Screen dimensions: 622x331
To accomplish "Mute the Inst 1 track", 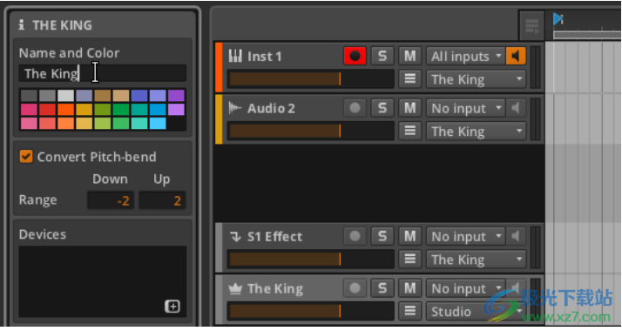I will pyautogui.click(x=409, y=56).
